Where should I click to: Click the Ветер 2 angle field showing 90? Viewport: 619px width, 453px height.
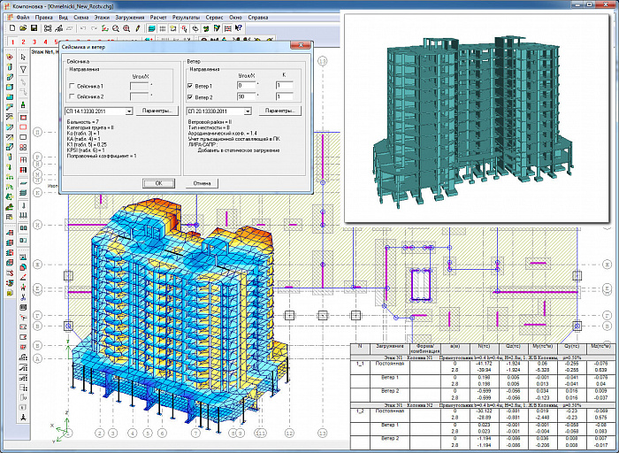coord(247,96)
